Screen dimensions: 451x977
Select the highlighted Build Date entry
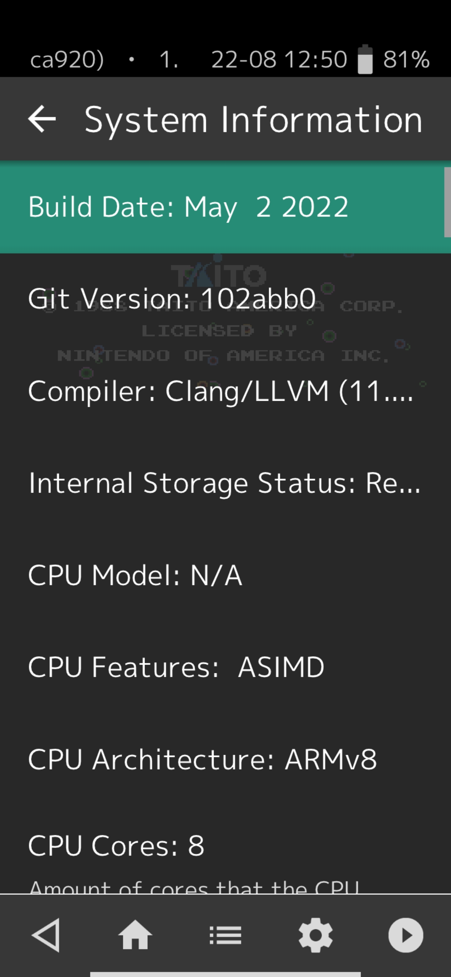pos(188,207)
